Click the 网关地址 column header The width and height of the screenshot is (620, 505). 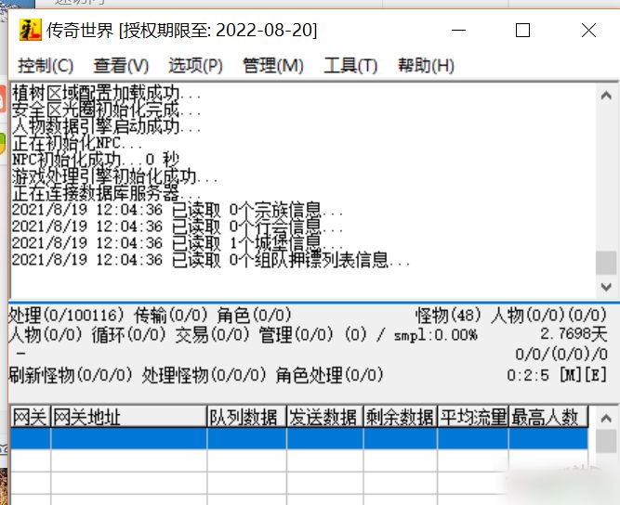click(x=129, y=417)
